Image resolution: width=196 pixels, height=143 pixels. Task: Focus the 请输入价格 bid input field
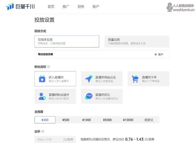pos(55,139)
